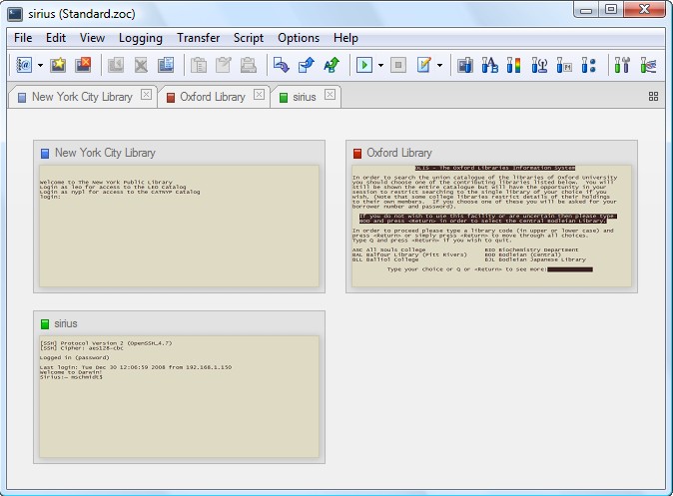673x496 pixels.
Task: Open the address book host directory icon
Action: point(24,65)
